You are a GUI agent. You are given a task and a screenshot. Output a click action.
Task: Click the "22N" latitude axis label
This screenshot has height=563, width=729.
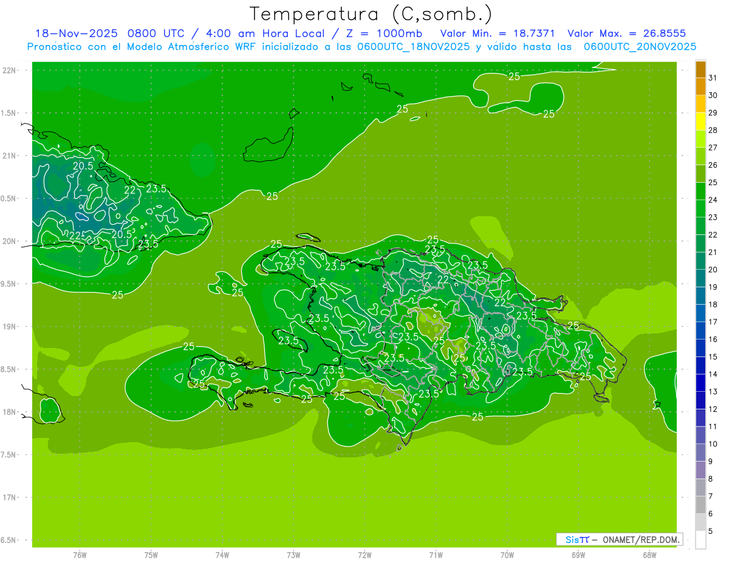tap(10, 70)
